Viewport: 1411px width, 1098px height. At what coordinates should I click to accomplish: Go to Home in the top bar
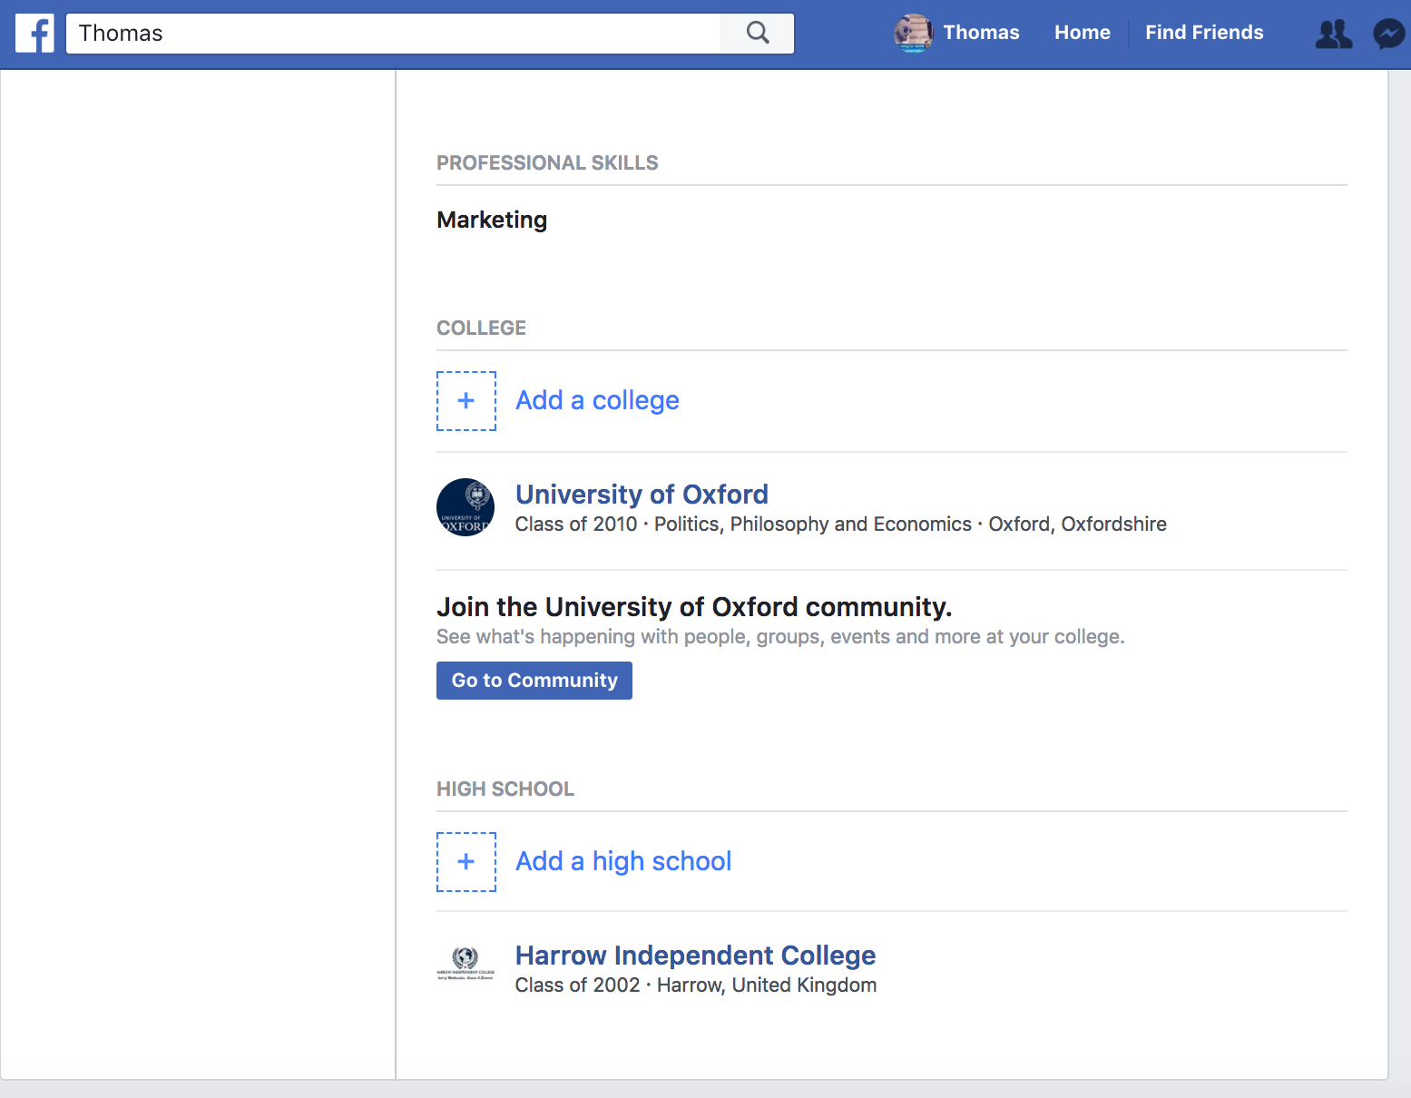[x=1082, y=33]
